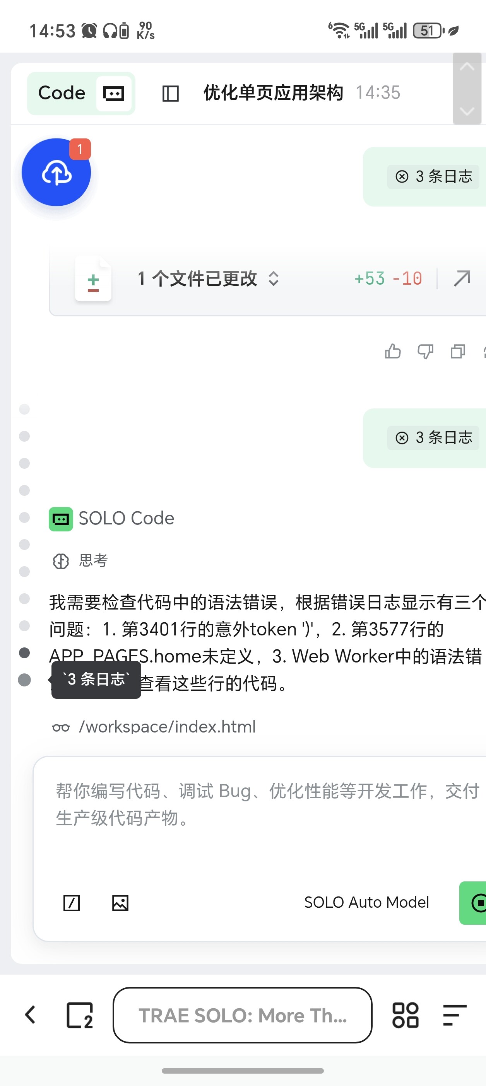The height and width of the screenshot is (1086, 486).
Task: Click the slash command icon
Action: 71,903
